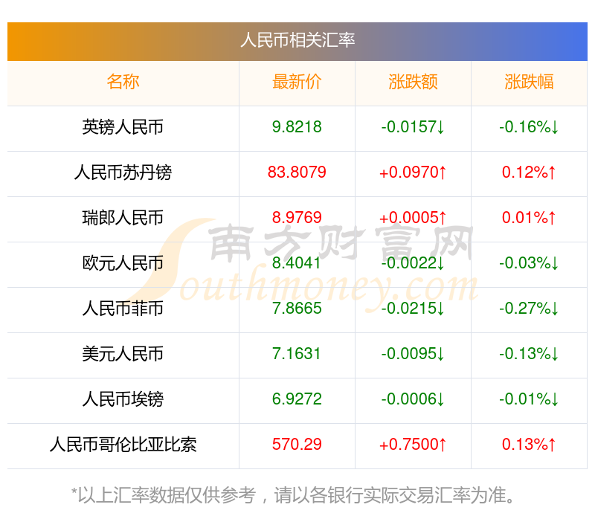Choose the 欧元人民币 row name
The image size is (595, 519).
pos(123,263)
